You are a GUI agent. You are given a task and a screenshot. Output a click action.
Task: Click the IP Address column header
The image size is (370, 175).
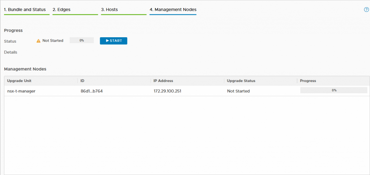tap(163, 81)
